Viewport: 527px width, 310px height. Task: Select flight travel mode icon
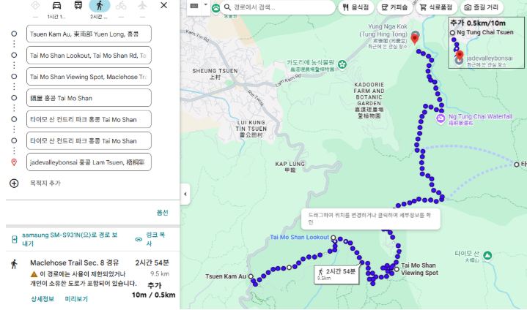[142, 5]
